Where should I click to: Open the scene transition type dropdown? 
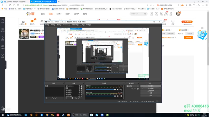[x=133, y=86]
